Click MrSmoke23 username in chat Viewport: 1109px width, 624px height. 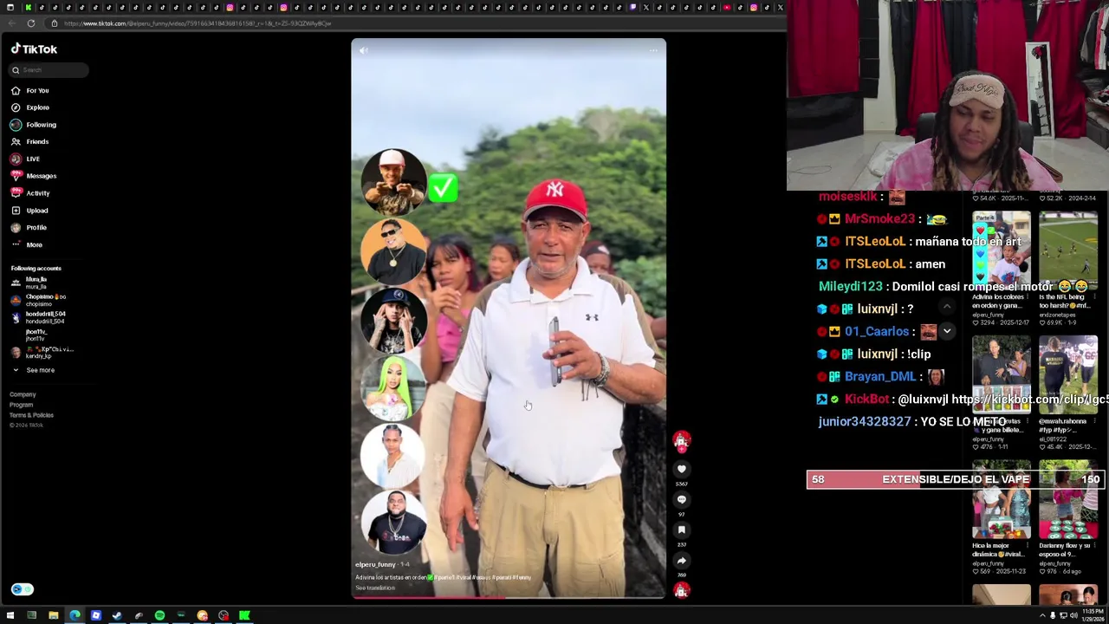(x=879, y=219)
